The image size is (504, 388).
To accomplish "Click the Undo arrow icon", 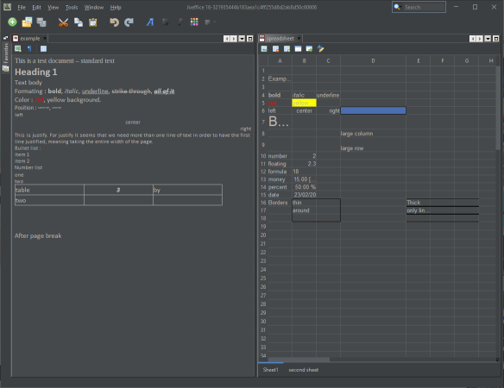I will point(114,22).
